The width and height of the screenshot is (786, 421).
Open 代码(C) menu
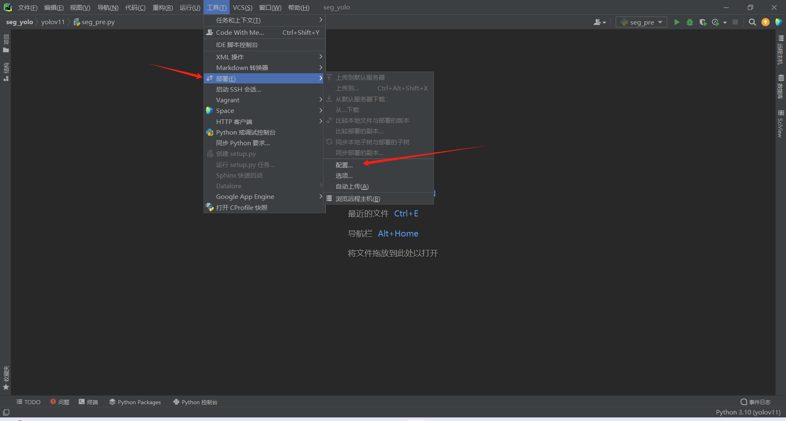[x=135, y=7]
